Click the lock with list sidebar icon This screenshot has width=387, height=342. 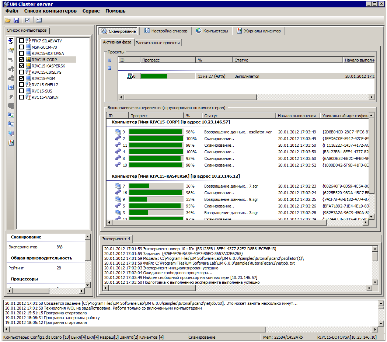click(x=11, y=124)
